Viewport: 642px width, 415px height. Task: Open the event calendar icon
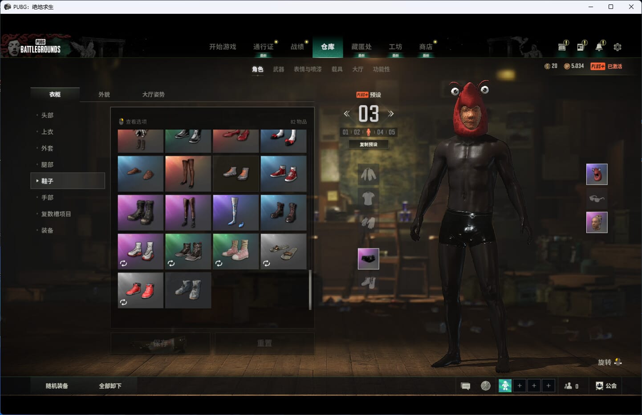(x=562, y=47)
